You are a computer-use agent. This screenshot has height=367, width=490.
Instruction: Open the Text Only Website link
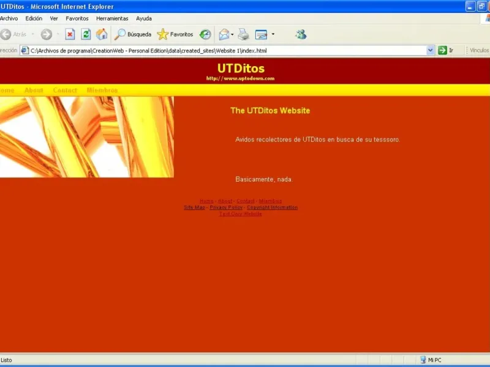tap(241, 213)
